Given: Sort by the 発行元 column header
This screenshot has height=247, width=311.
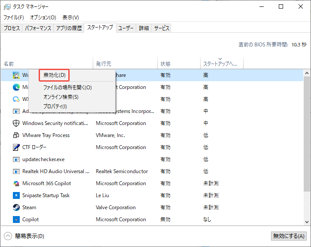Looking at the screenshot, I should tap(125, 64).
